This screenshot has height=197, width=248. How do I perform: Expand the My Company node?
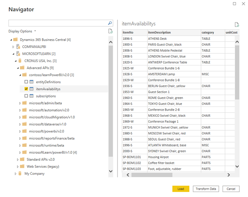[x=16, y=174]
